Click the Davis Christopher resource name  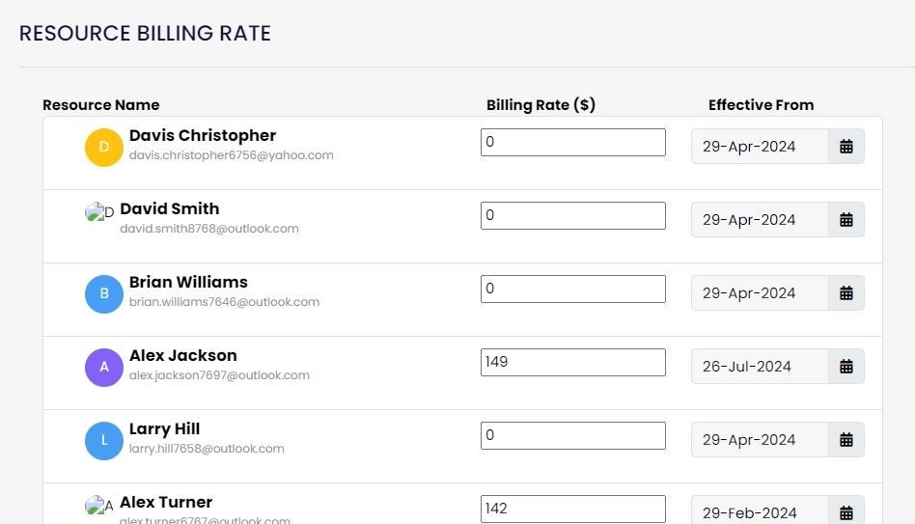(x=203, y=136)
